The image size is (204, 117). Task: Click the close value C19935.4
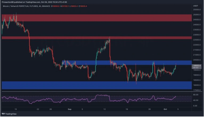tap(83, 6)
